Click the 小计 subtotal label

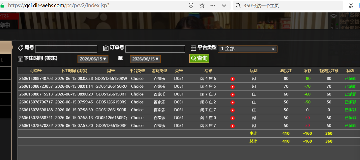(253, 133)
